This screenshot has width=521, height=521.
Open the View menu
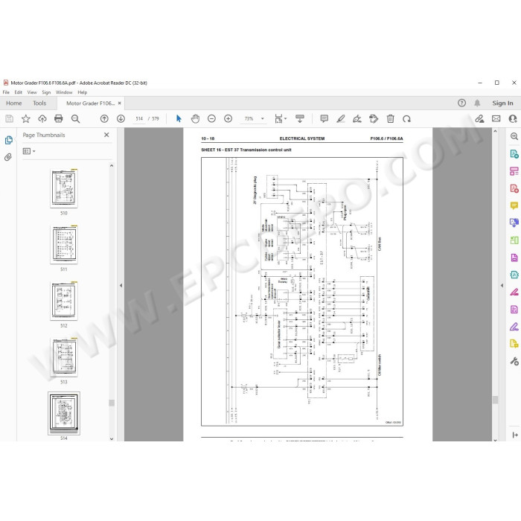tap(32, 92)
